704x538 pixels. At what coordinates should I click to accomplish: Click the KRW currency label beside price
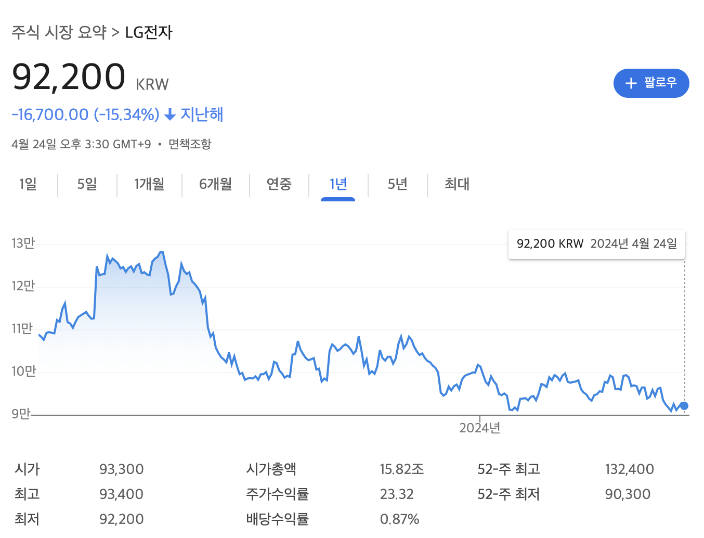coord(152,84)
